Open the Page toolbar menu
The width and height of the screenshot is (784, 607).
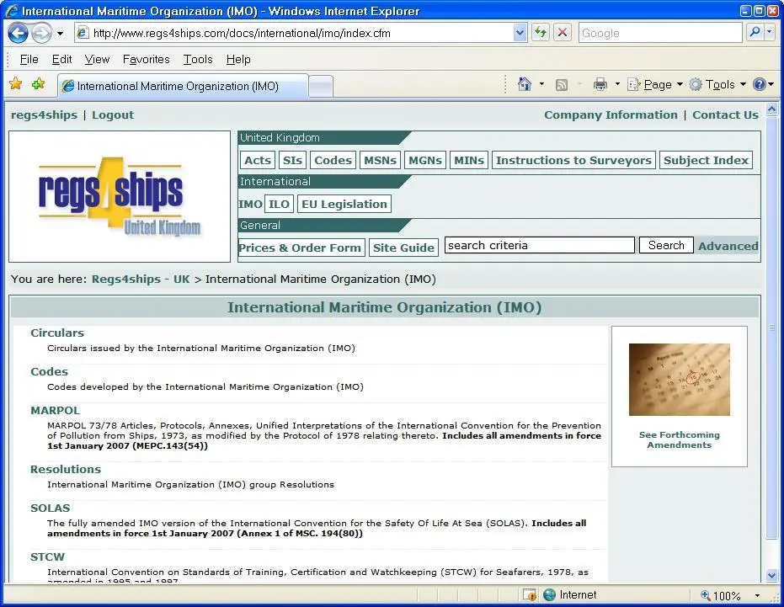pos(655,84)
